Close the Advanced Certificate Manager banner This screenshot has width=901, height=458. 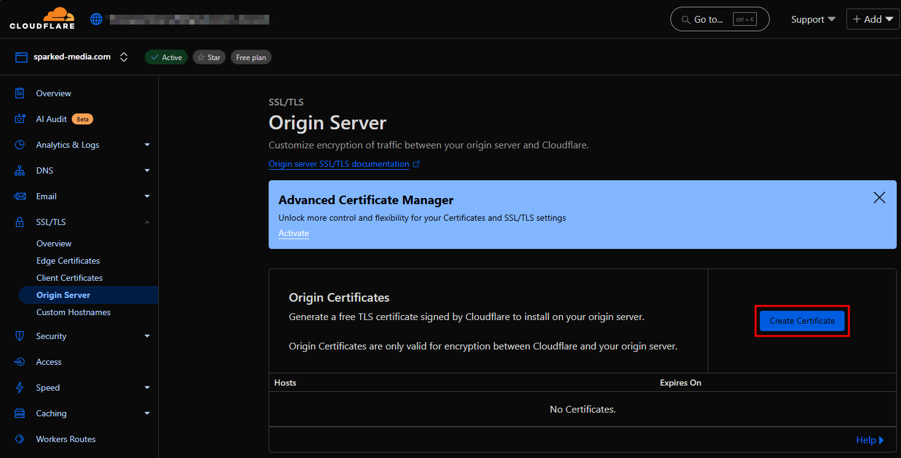pos(880,197)
